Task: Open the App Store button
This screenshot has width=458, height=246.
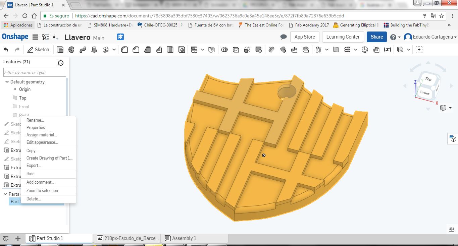Action: pos(305,37)
